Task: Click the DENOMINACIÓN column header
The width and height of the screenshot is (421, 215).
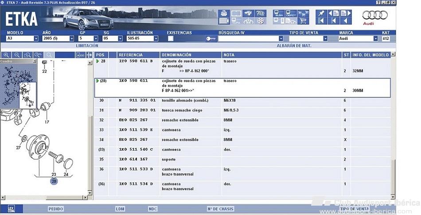Action: point(191,55)
